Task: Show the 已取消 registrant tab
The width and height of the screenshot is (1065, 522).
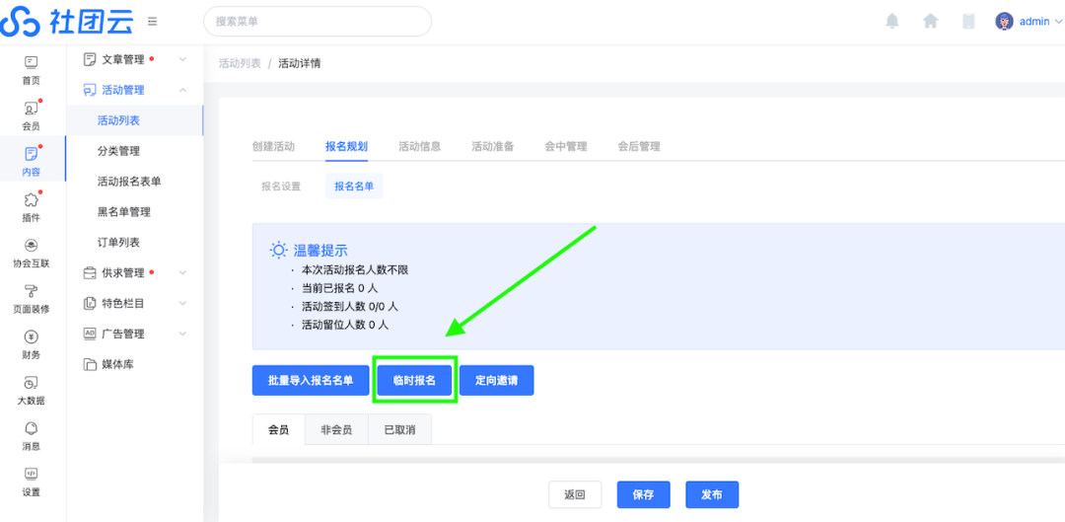Action: click(399, 429)
